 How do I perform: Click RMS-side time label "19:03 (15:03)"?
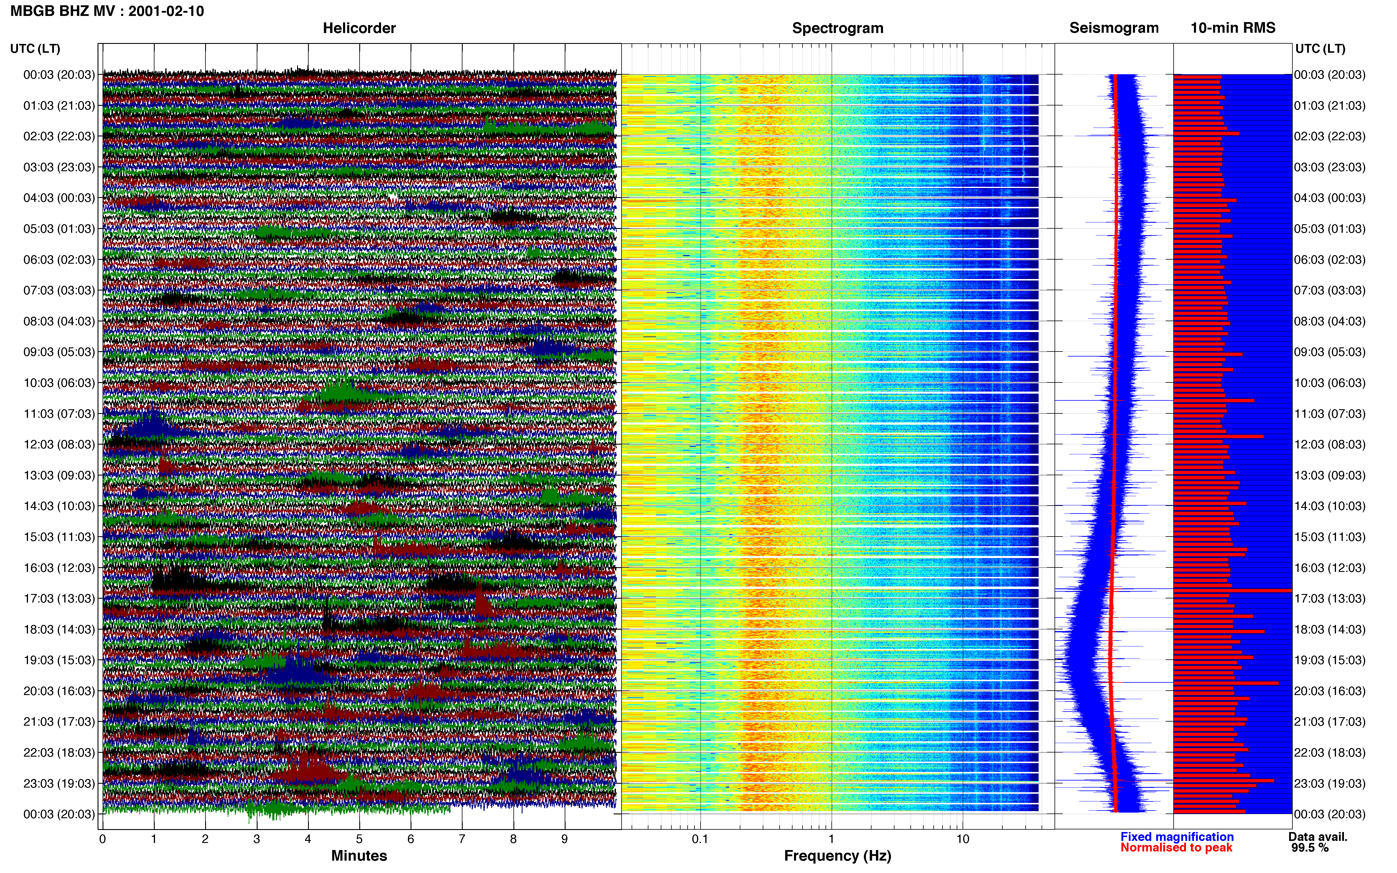point(1330,660)
